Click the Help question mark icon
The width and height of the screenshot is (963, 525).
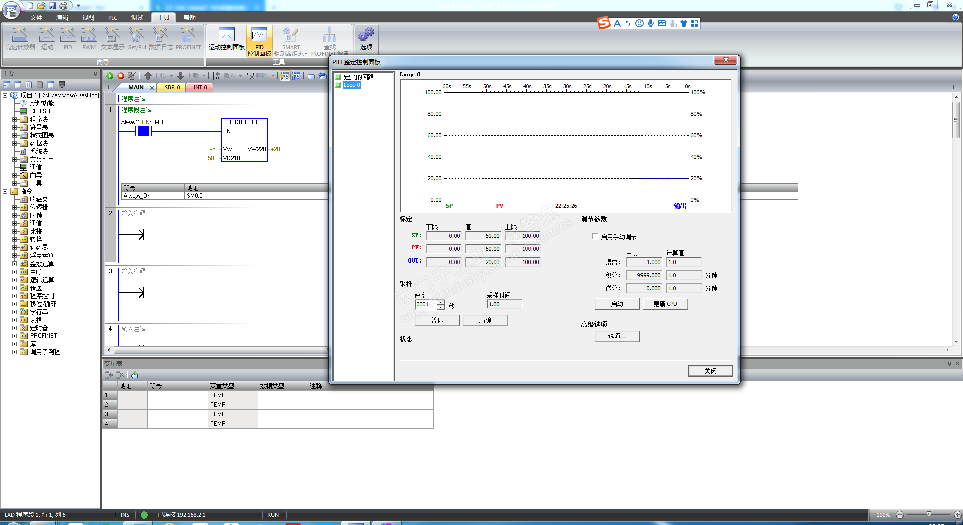(x=956, y=17)
